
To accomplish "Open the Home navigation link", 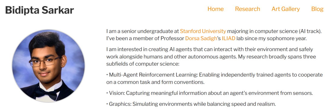I will [x=216, y=9].
